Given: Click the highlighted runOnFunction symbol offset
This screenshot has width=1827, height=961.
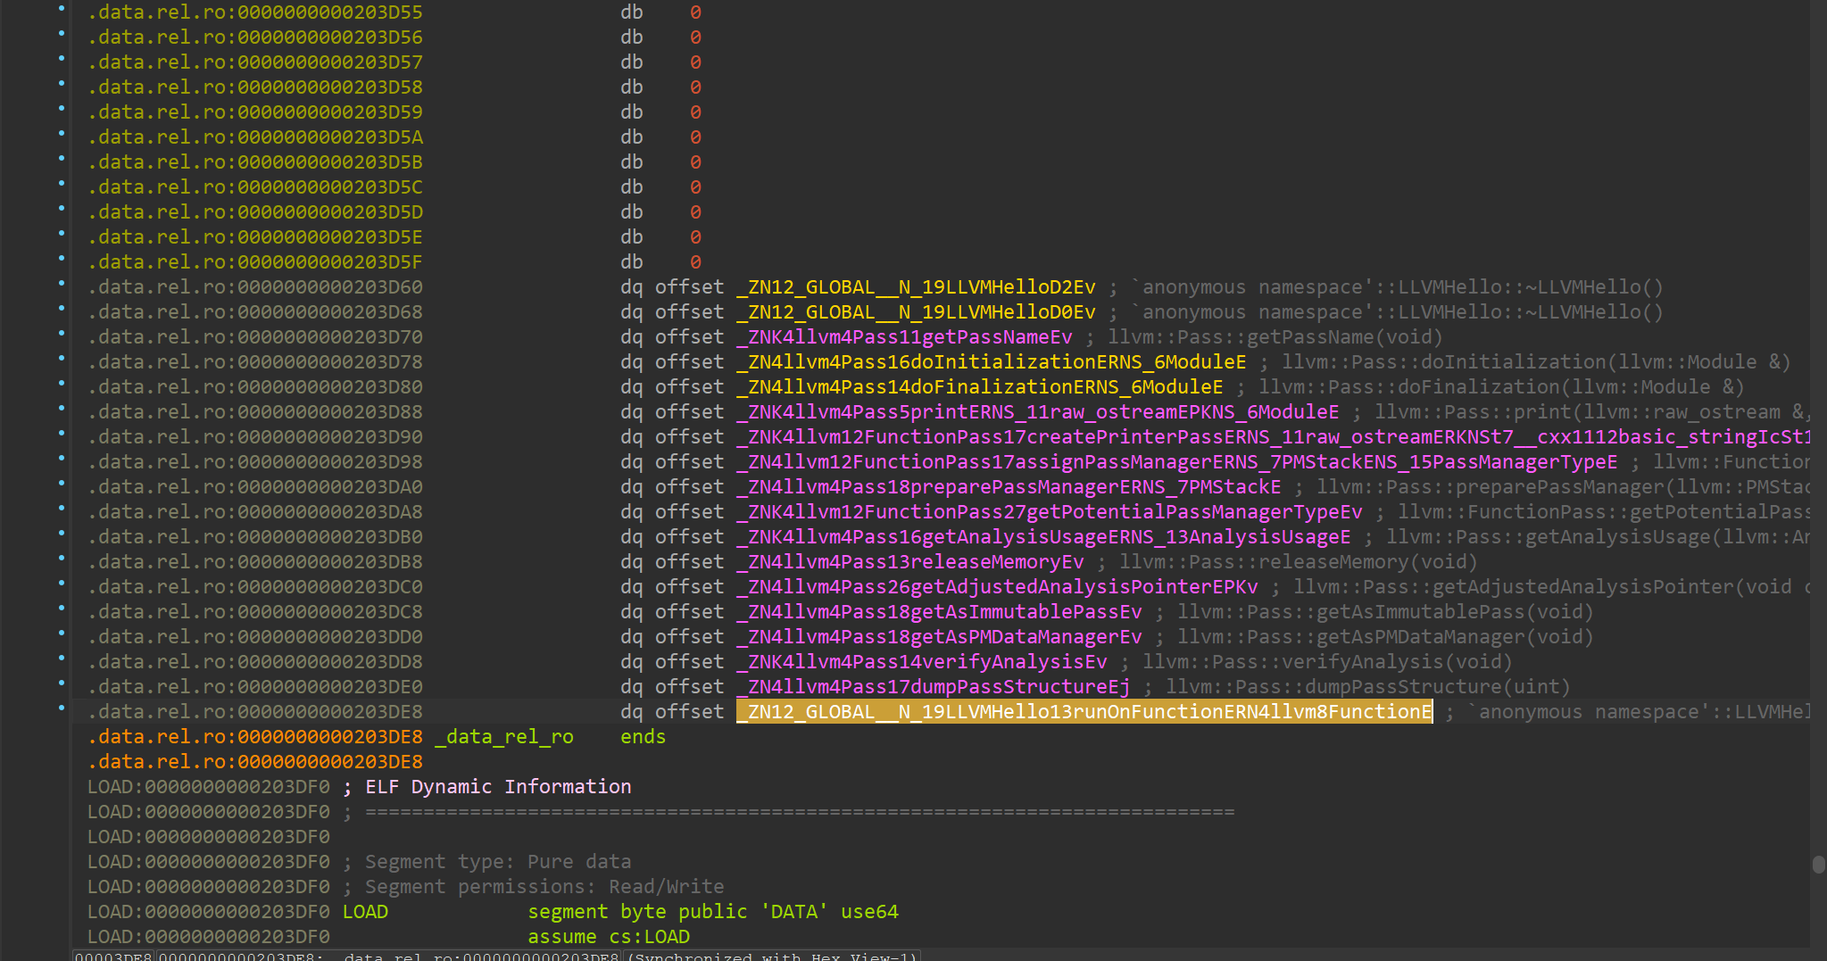Looking at the screenshot, I should tap(1084, 712).
